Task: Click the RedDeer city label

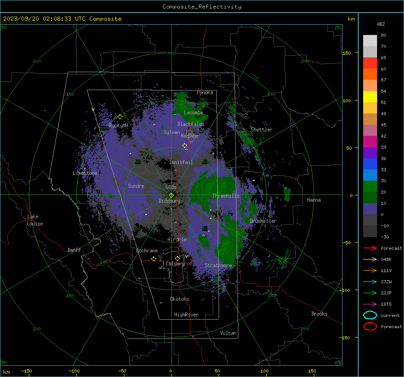Action: pos(190,136)
